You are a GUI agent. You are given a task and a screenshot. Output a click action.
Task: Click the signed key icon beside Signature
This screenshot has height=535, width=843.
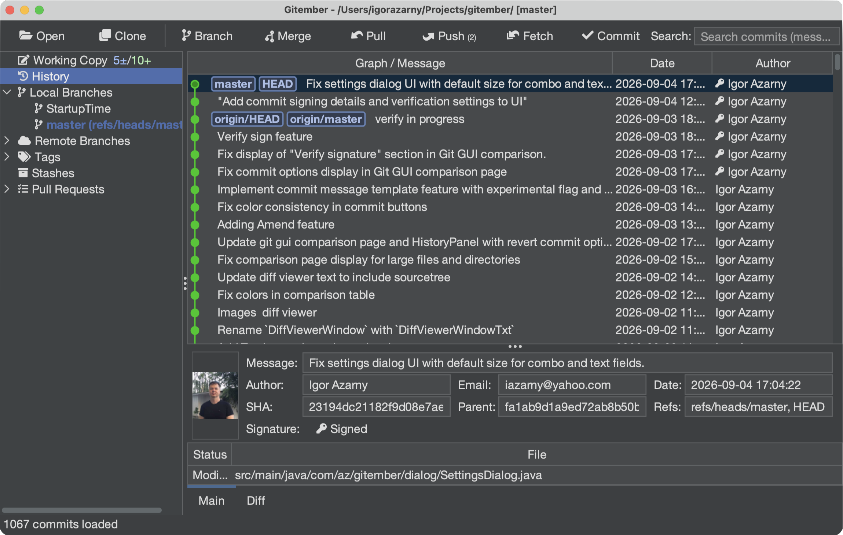coord(322,428)
